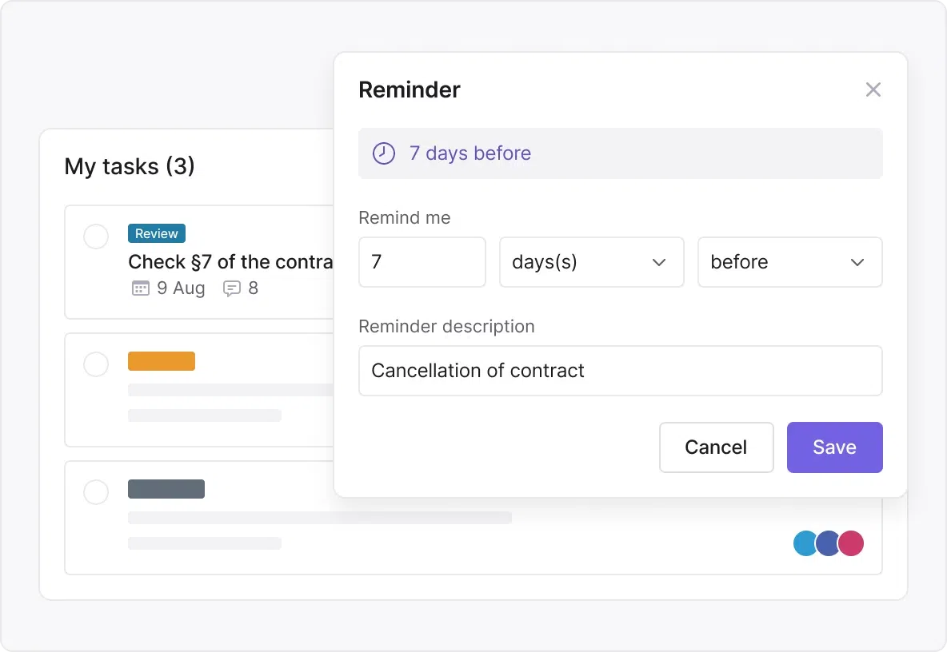Click the dark blue middle avatar

[x=829, y=543]
